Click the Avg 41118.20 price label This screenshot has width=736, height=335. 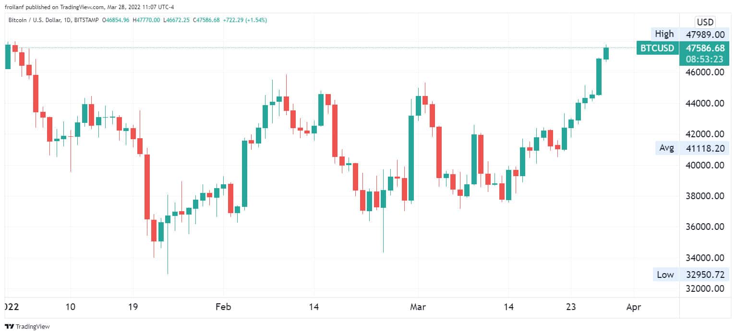(692, 148)
